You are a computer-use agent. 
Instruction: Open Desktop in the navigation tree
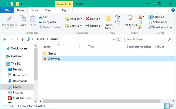coord(16,69)
